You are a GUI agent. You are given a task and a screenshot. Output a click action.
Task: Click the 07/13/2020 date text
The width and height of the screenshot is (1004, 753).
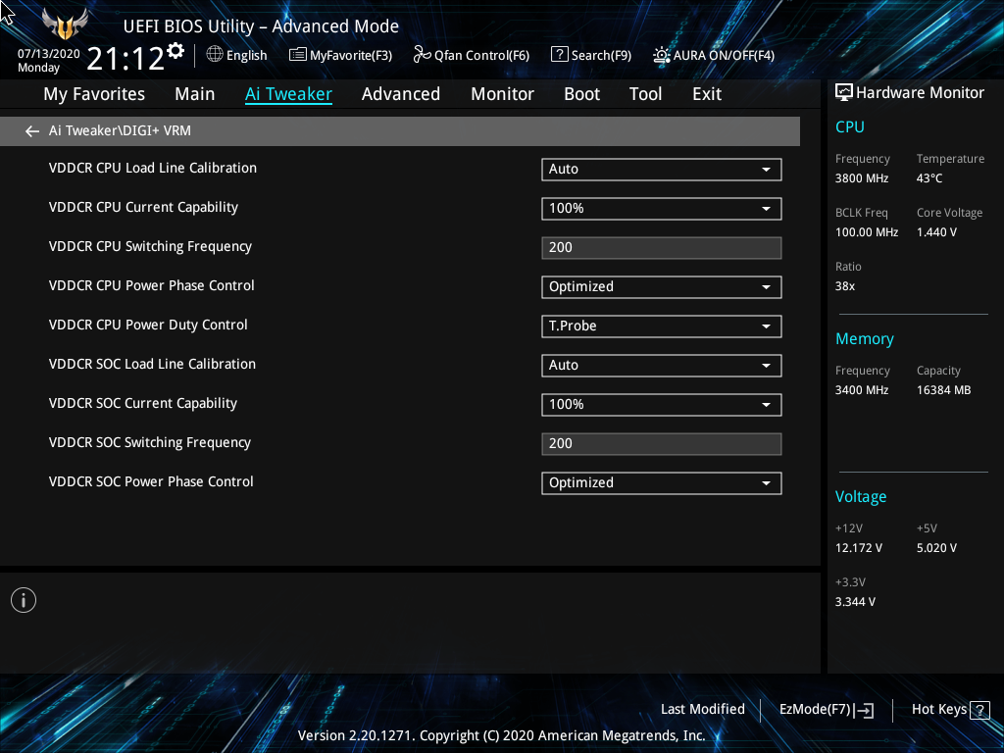click(49, 54)
